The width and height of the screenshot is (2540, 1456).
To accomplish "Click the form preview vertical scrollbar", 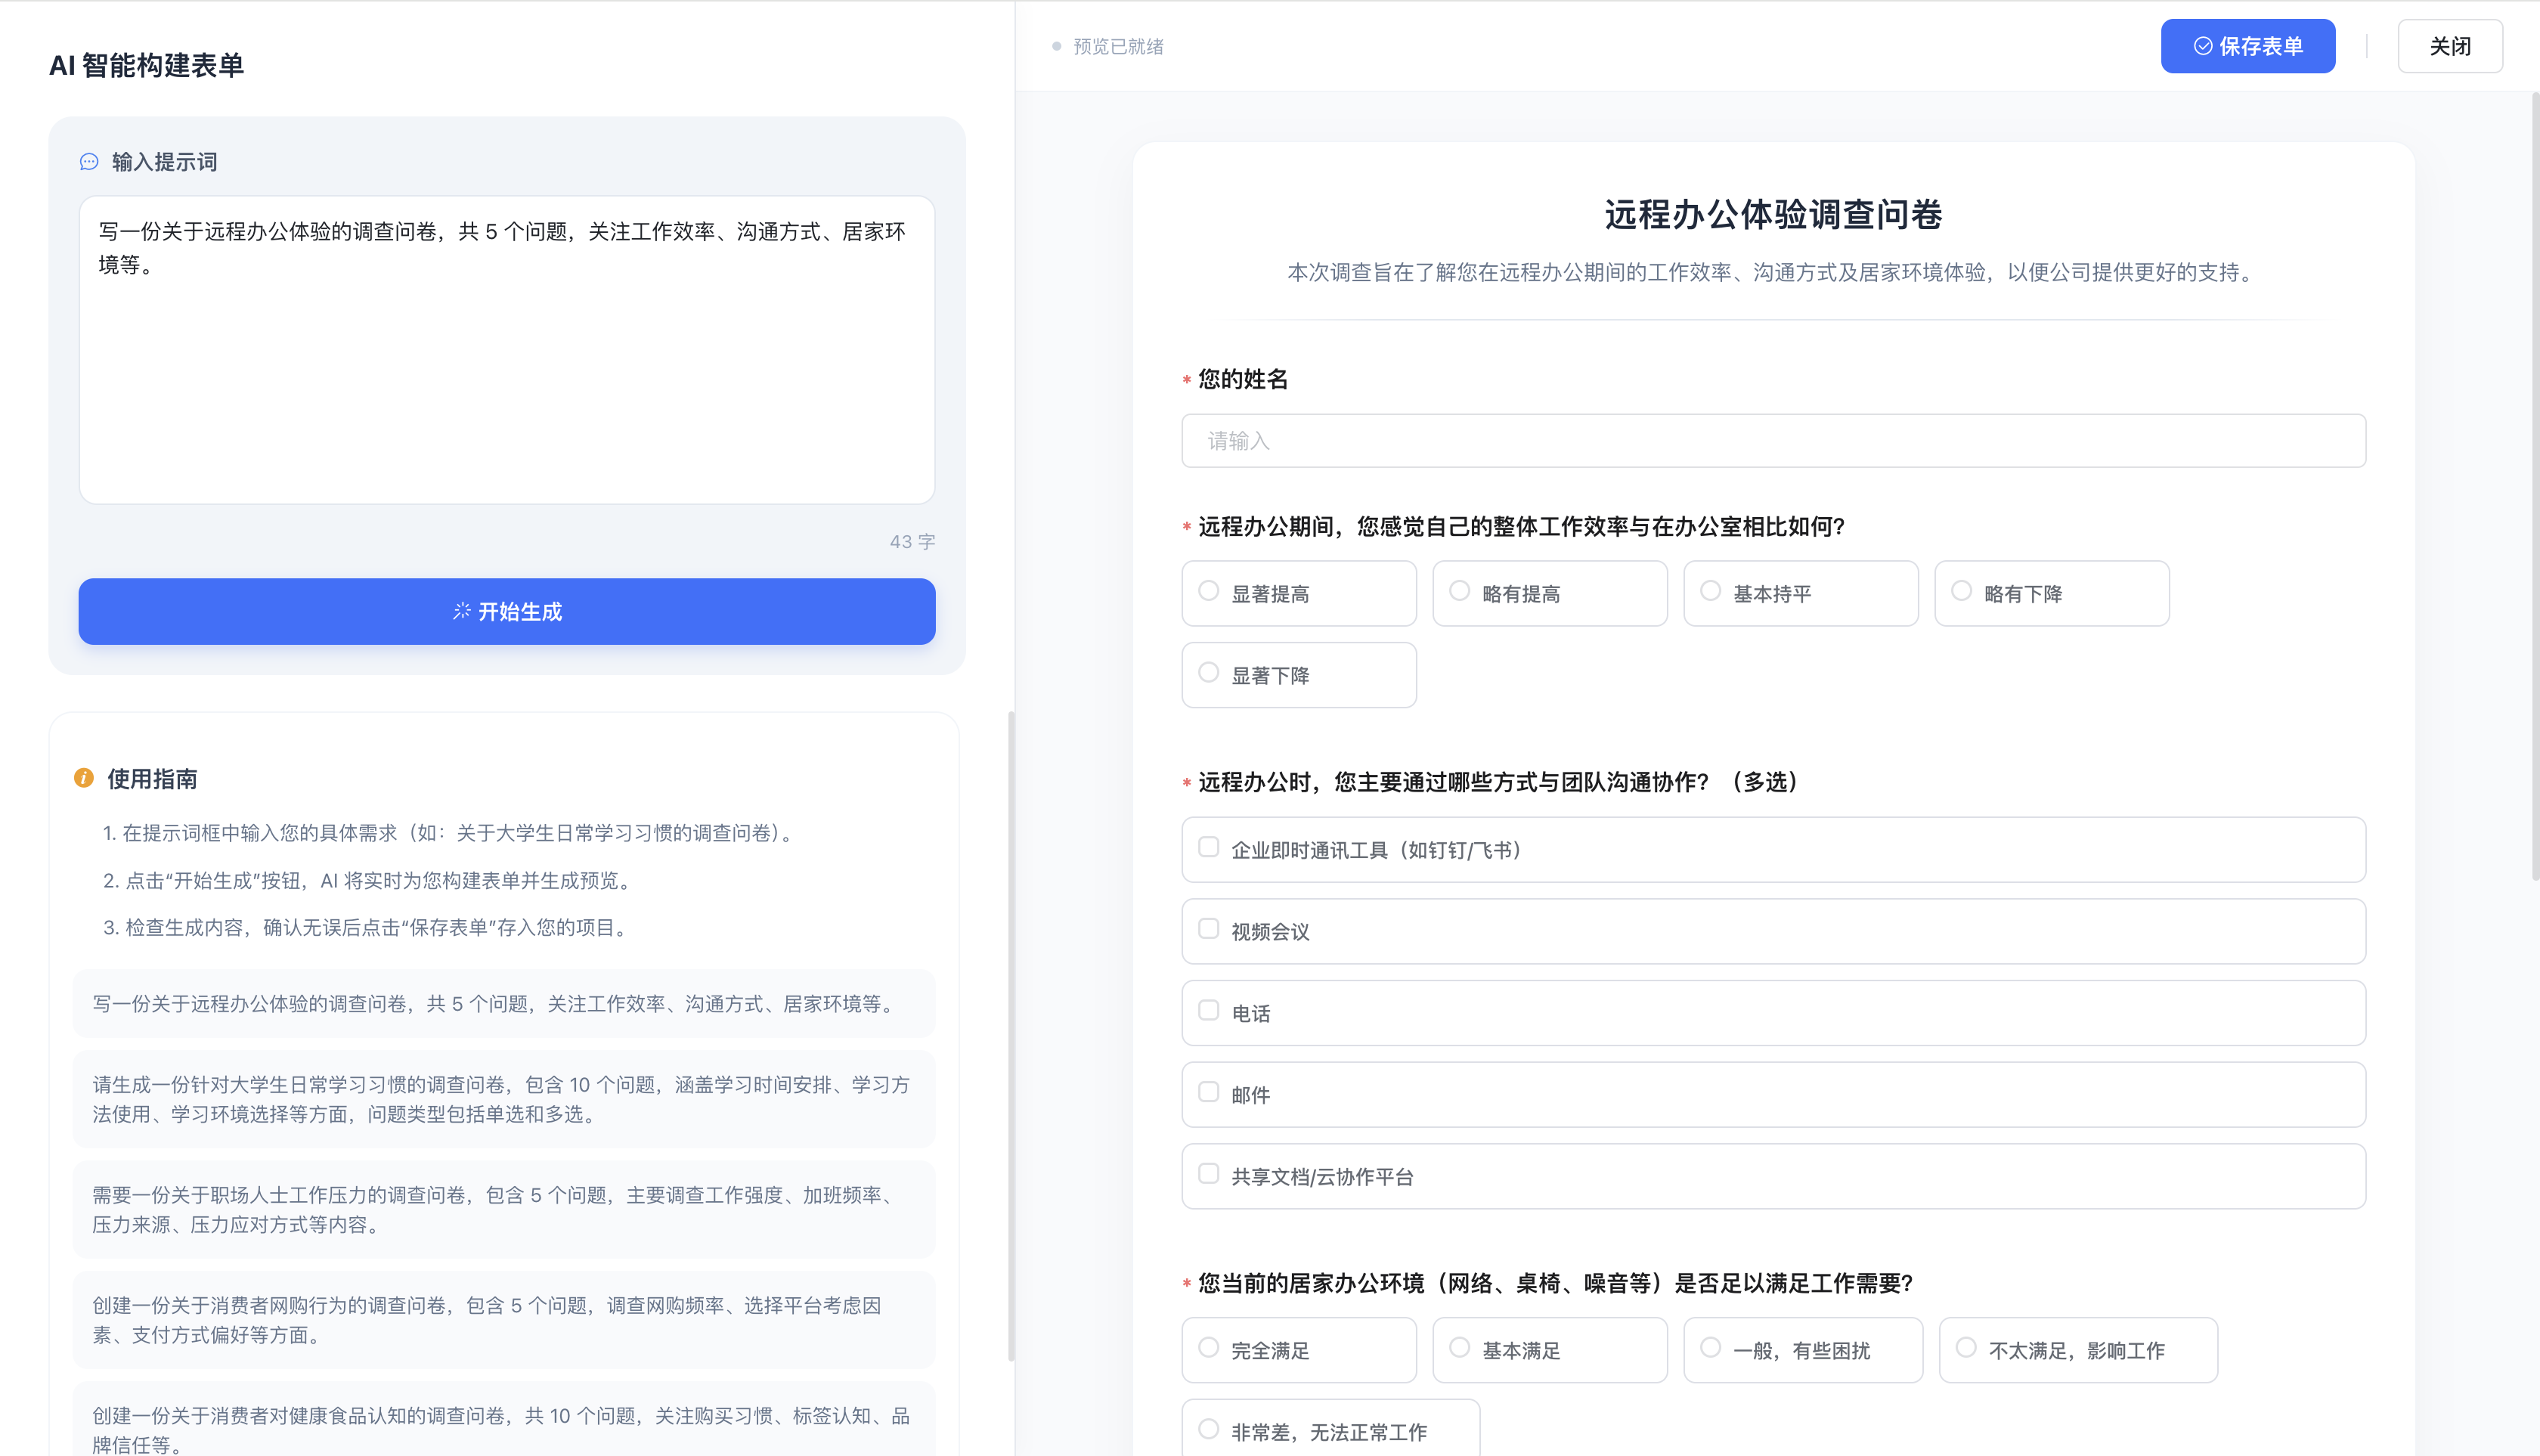I will [x=2535, y=486].
